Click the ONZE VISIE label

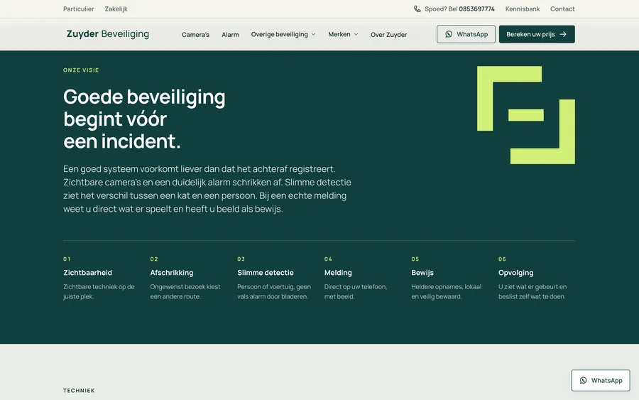coord(81,70)
